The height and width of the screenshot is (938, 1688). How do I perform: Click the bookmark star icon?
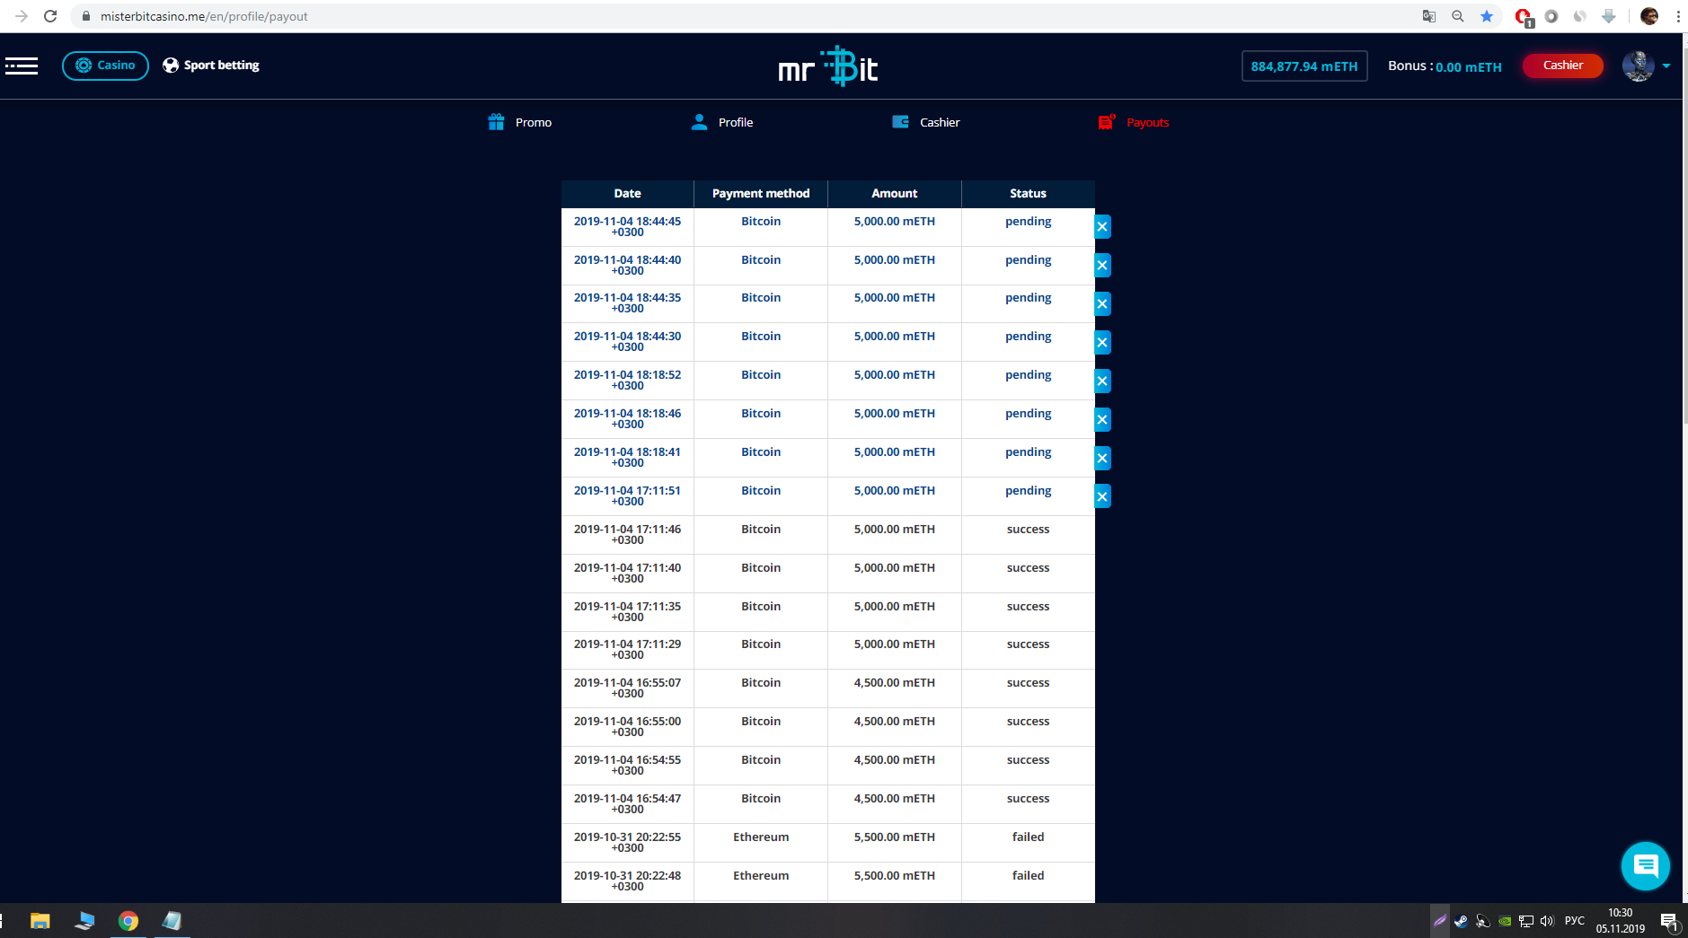pos(1487,16)
